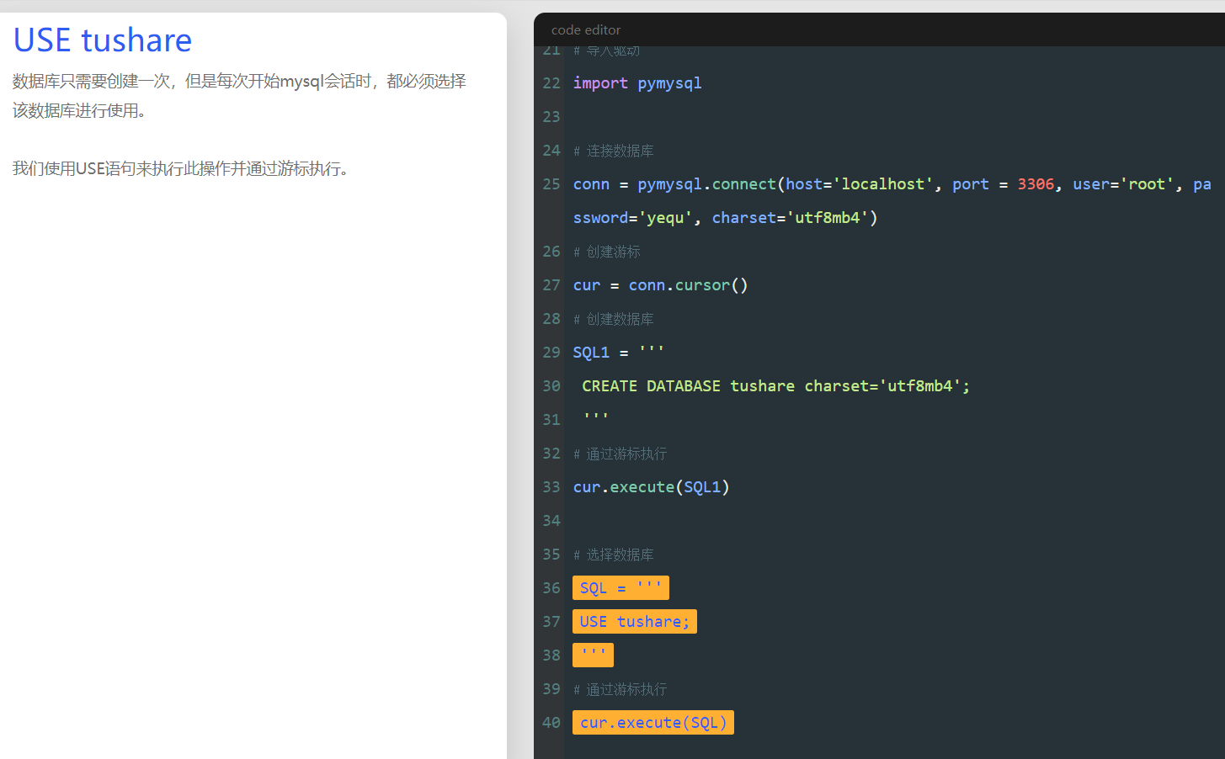
Task: Click the "import pymysql" code line
Action: click(x=637, y=82)
